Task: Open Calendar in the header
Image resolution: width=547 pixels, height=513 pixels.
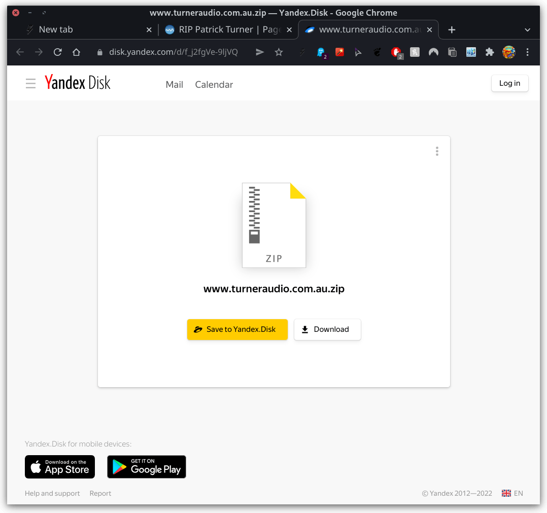Action: 214,85
